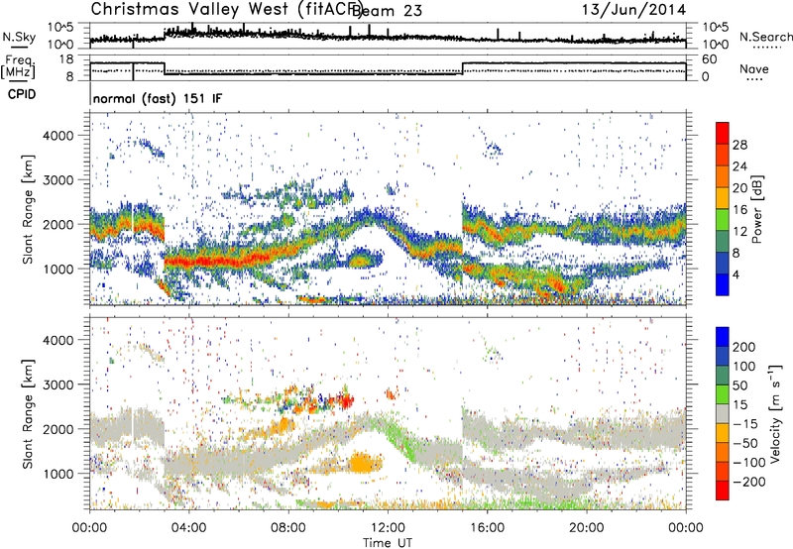Click the '18' frequency axis value
This screenshot has width=793, height=549.
tap(66, 59)
